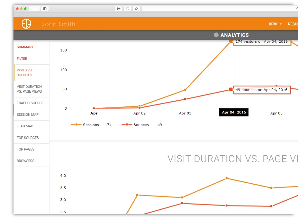
Task: Click the John Smith name
Action: (59, 24)
